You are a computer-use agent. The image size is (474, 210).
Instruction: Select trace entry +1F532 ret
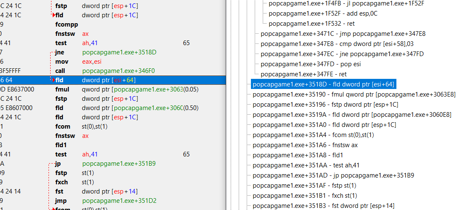coord(312,24)
